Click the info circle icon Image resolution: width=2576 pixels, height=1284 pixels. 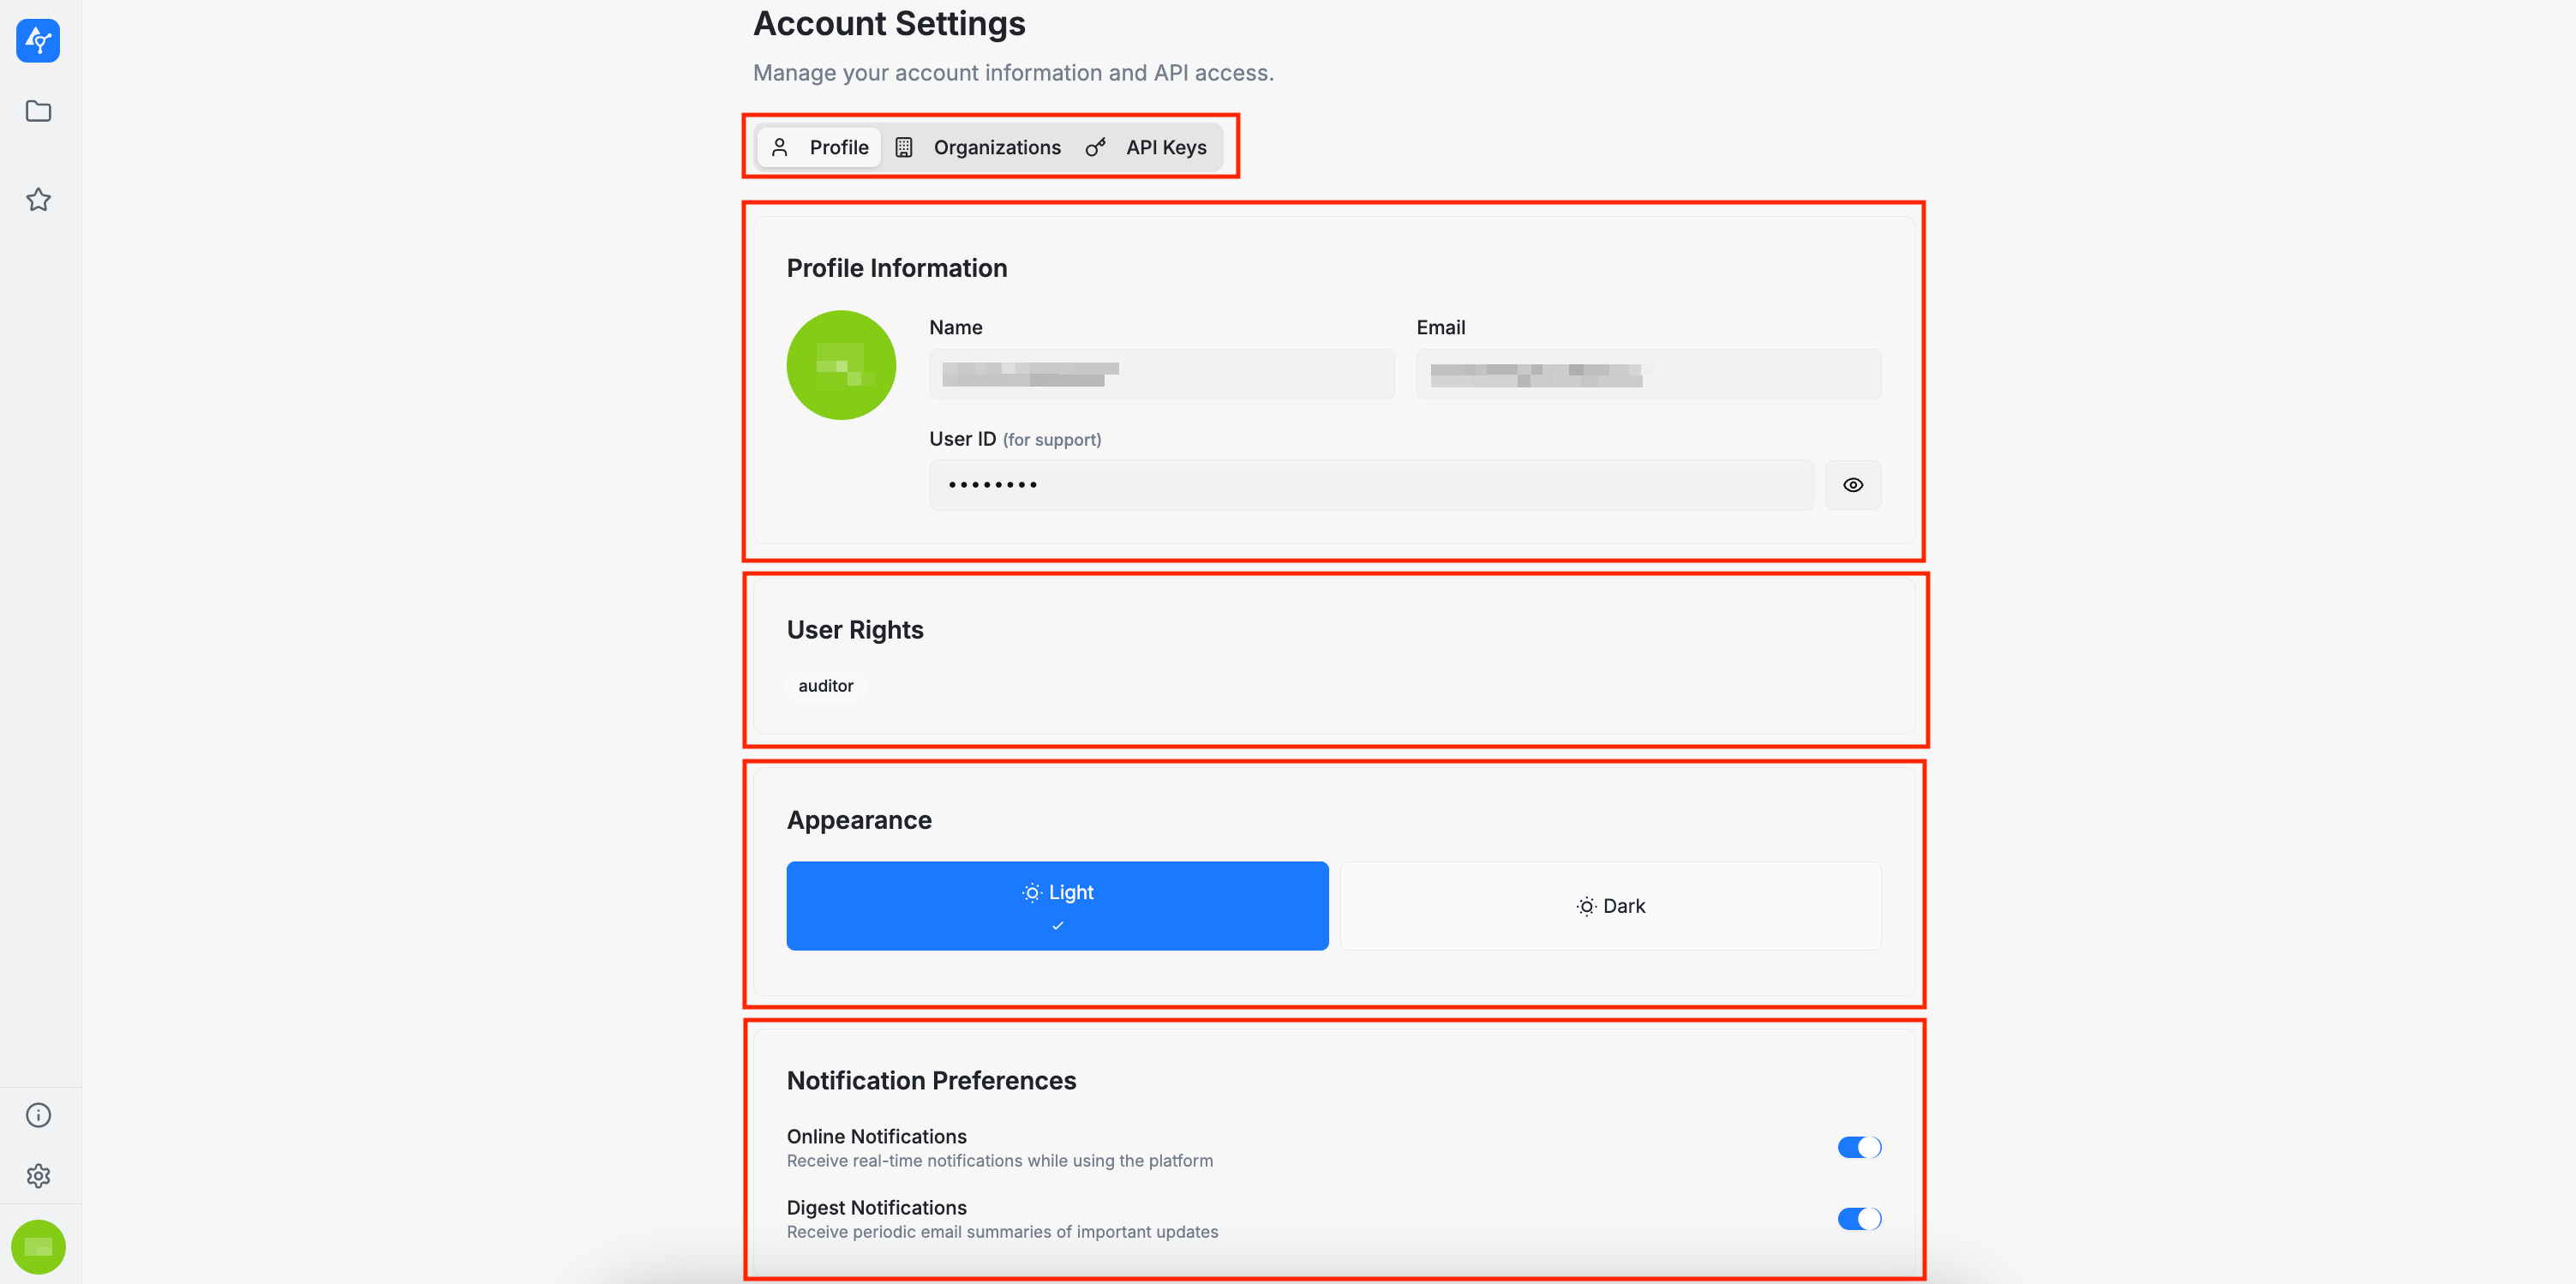(38, 1115)
